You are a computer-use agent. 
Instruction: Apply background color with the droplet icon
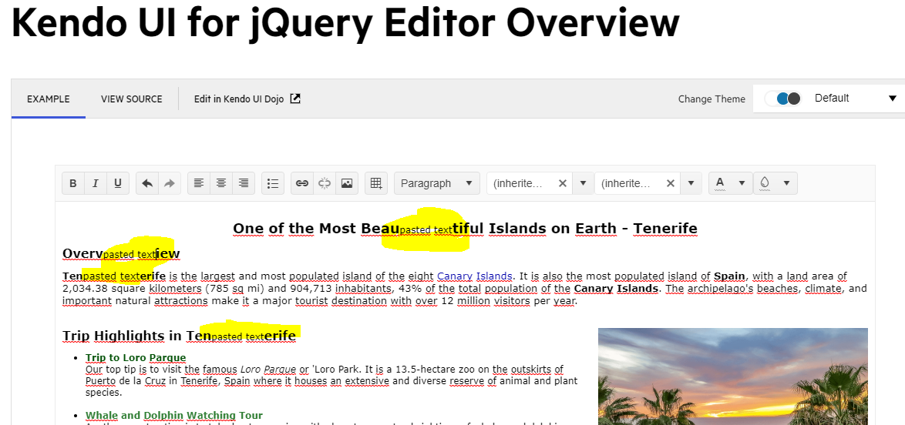tap(765, 183)
